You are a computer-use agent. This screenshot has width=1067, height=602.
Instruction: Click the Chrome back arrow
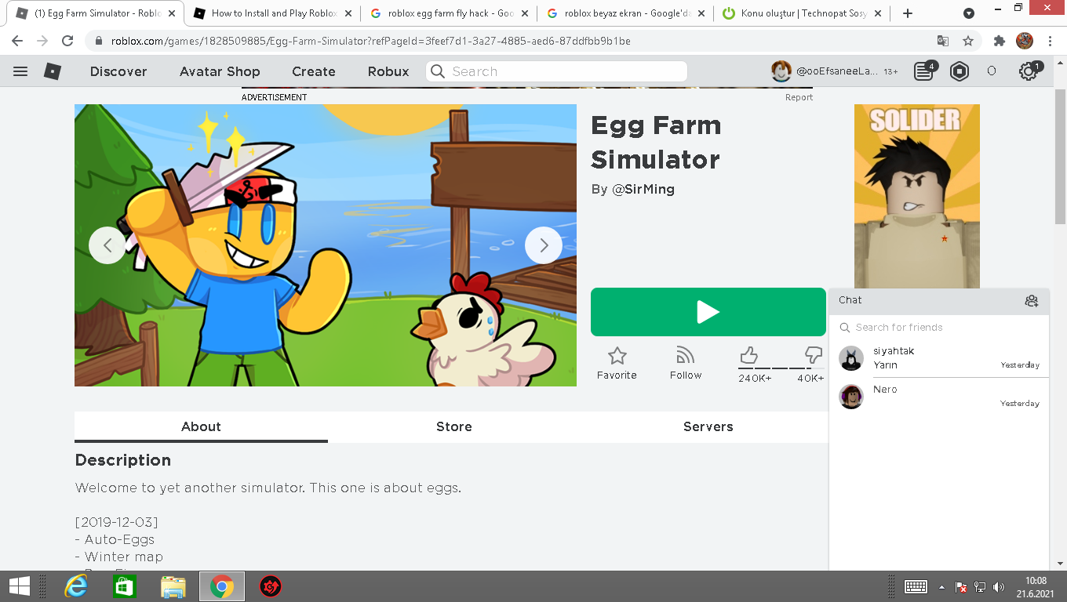17,41
